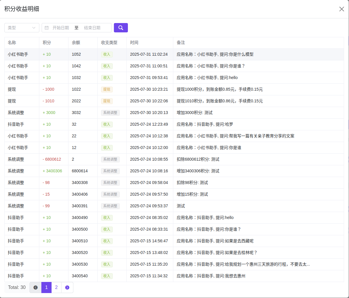Click 系统调整 tag in the +3000 row
349x298 pixels.
point(110,113)
